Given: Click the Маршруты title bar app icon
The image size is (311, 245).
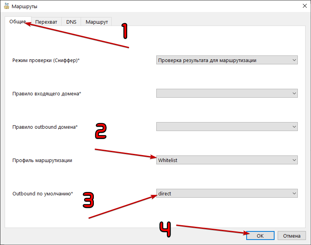Looking at the screenshot, I should click(7, 6).
